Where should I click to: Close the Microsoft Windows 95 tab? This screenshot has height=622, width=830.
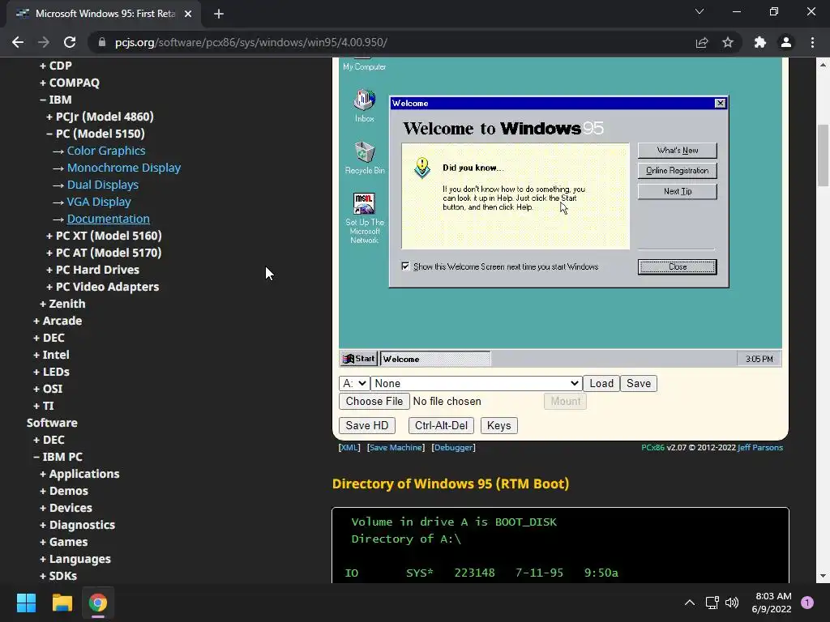click(x=188, y=14)
